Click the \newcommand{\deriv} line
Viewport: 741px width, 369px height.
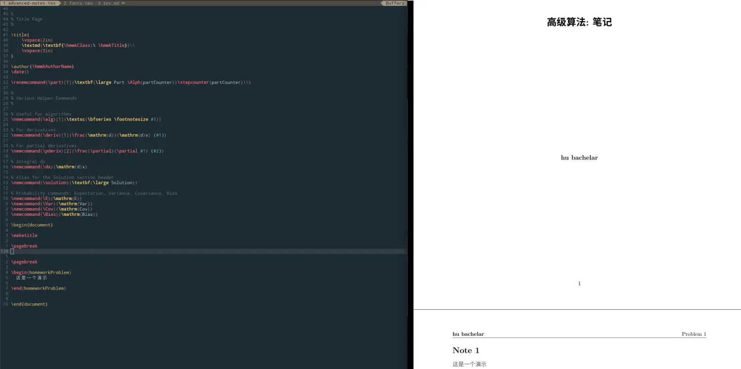pyautogui.click(x=89, y=135)
